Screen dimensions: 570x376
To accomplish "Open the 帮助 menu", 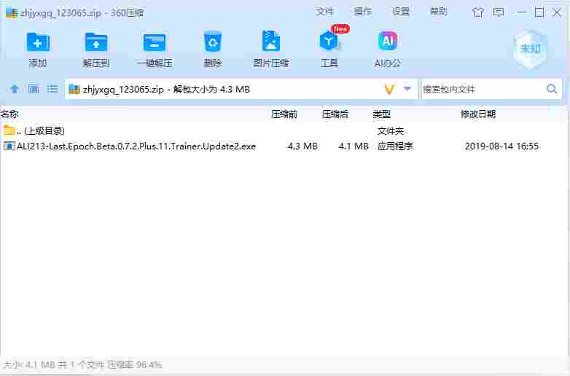I will tap(439, 12).
